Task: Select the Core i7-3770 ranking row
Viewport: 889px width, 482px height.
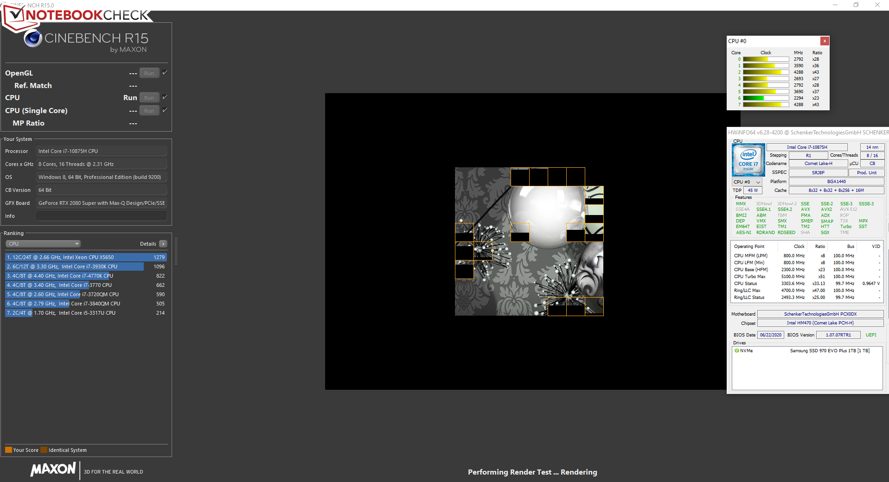Action: 86,285
